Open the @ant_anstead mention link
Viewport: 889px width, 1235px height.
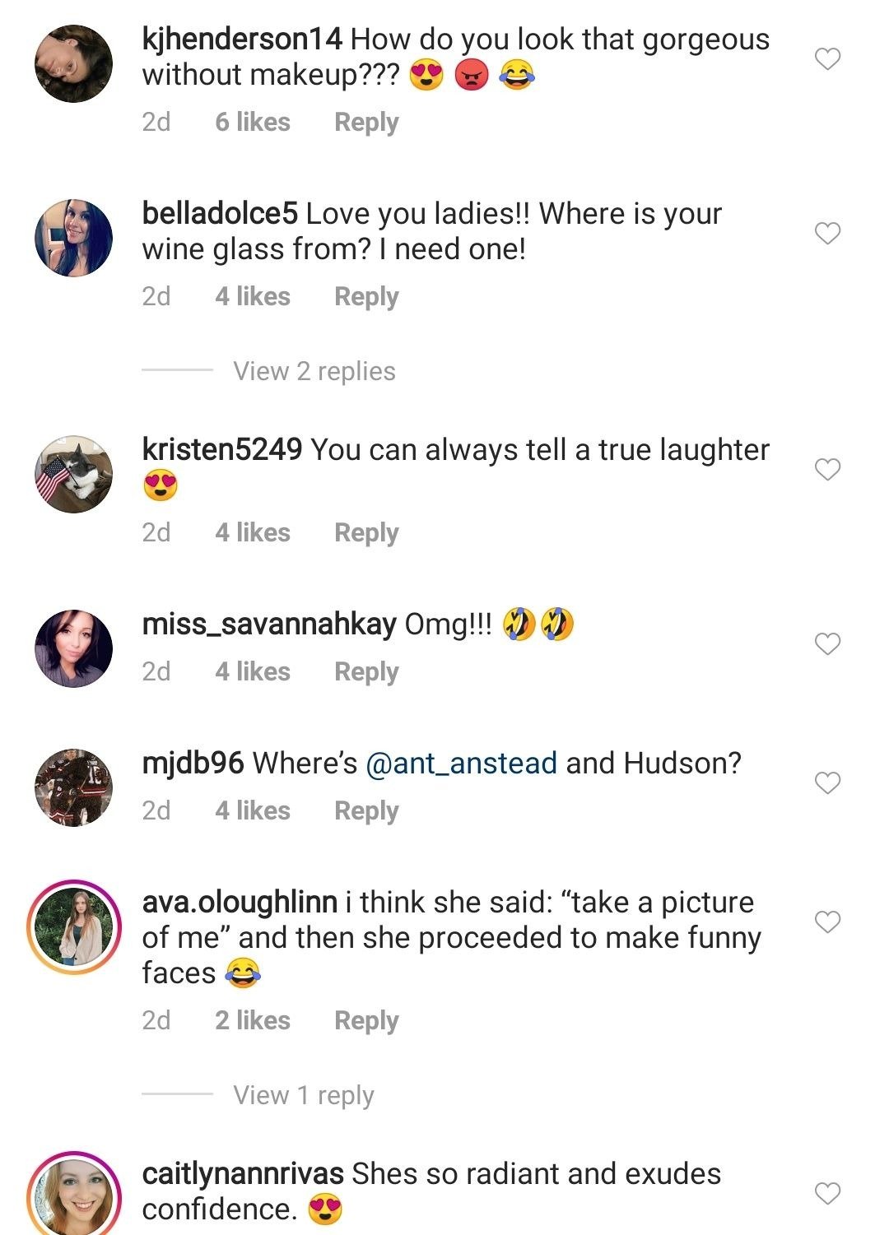(460, 763)
